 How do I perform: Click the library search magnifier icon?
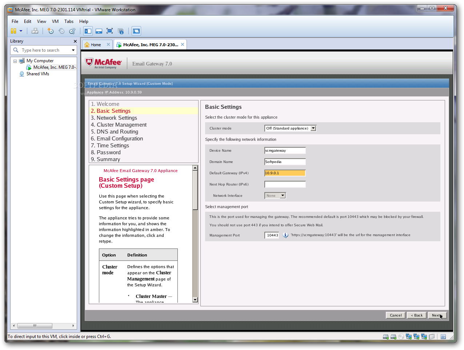pyautogui.click(x=16, y=50)
